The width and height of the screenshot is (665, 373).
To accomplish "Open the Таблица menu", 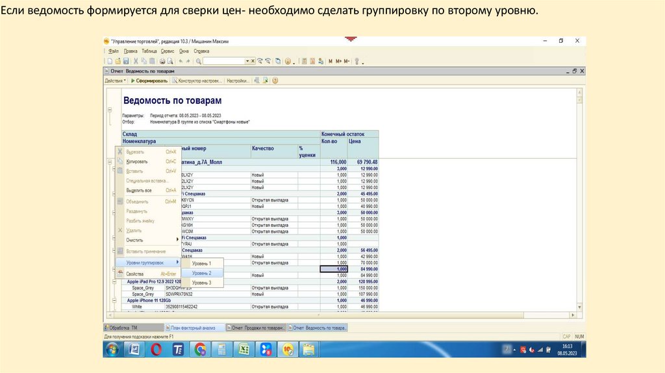I will pos(149,51).
